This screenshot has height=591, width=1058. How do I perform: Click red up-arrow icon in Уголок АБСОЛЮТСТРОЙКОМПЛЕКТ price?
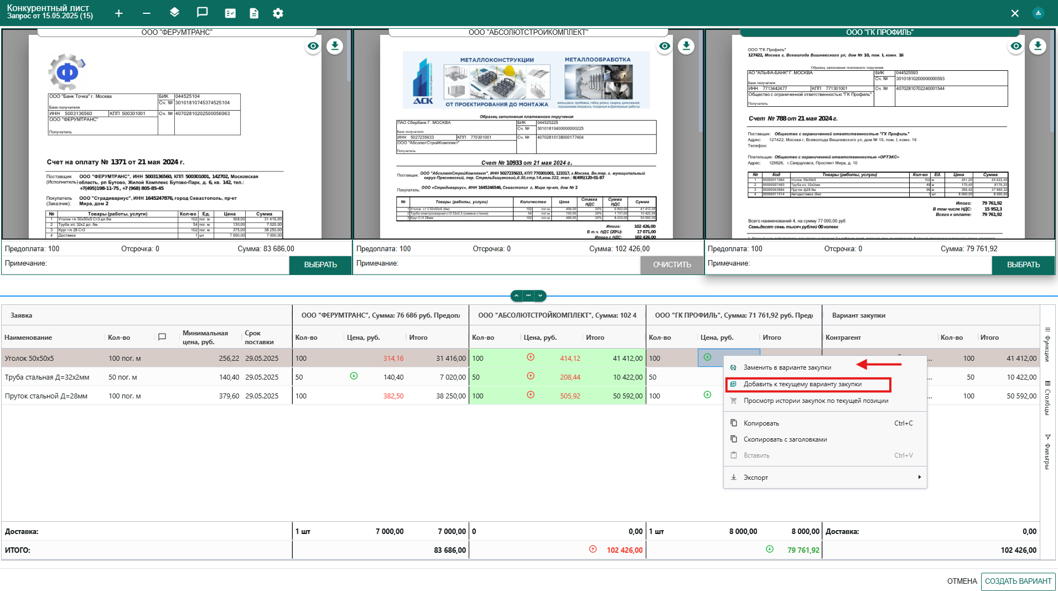click(530, 357)
